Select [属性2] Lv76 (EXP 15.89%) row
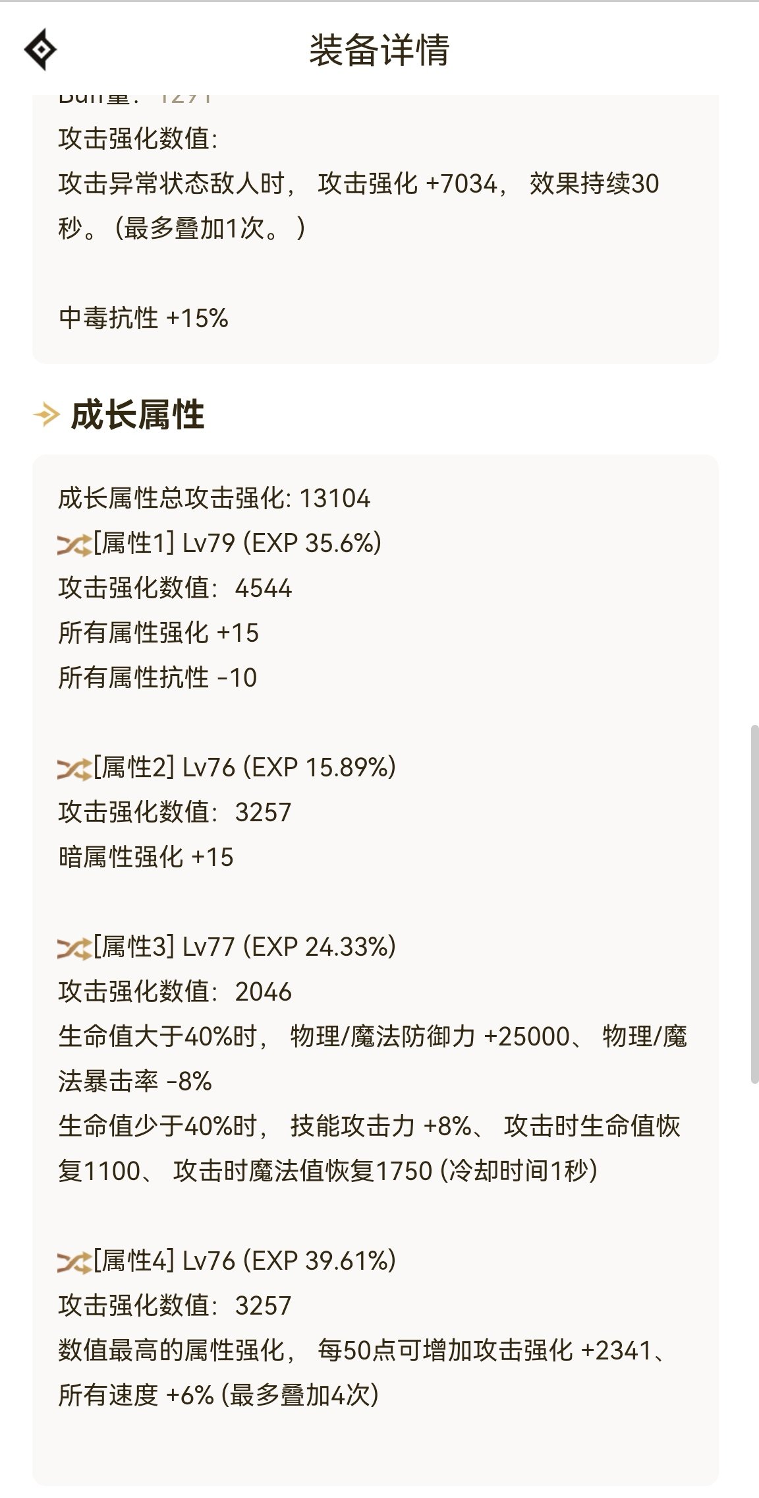759x1498 pixels. 227,768
